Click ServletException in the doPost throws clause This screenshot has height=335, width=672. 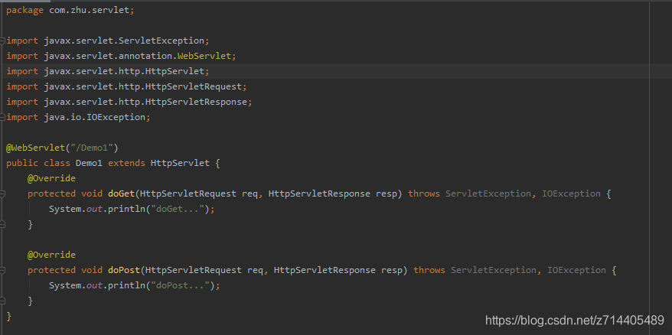(494, 270)
